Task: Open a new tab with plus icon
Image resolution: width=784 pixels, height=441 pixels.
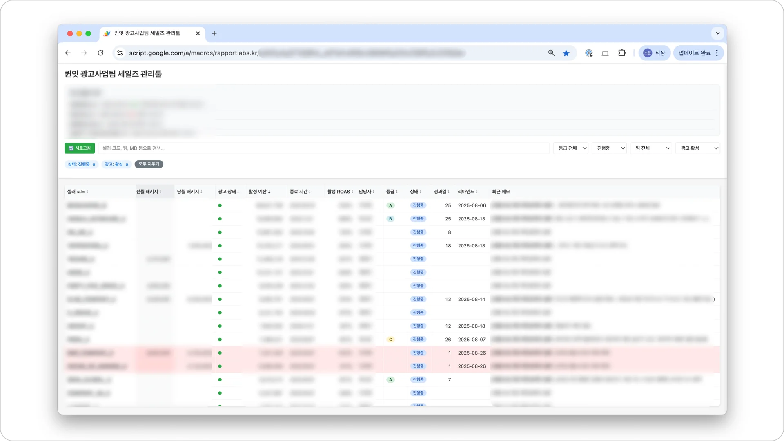Action: (x=214, y=33)
